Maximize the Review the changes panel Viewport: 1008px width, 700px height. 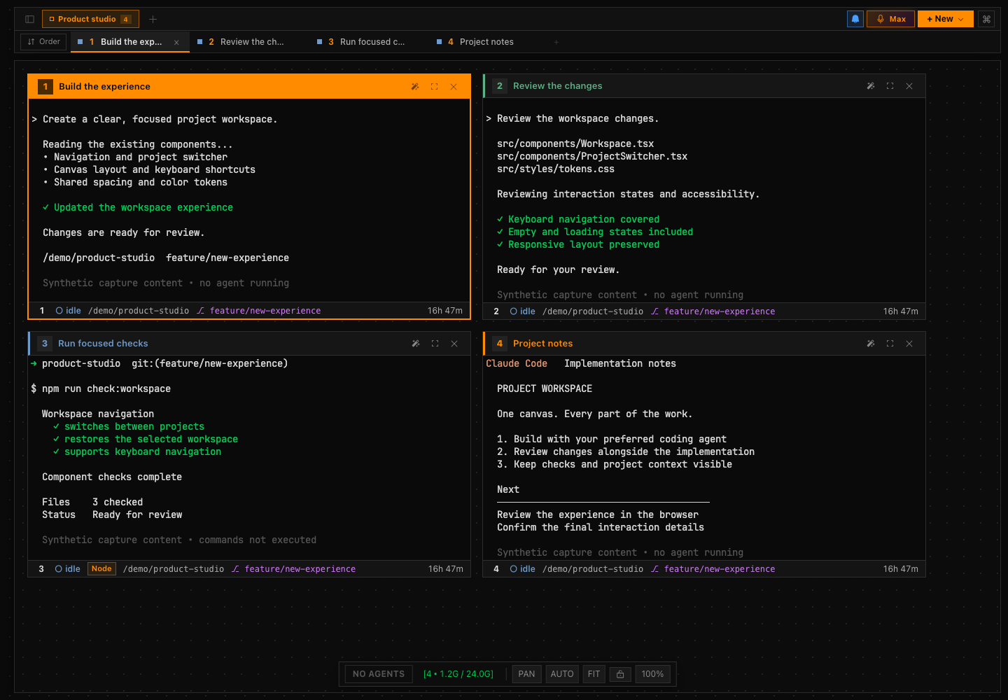[x=890, y=86]
